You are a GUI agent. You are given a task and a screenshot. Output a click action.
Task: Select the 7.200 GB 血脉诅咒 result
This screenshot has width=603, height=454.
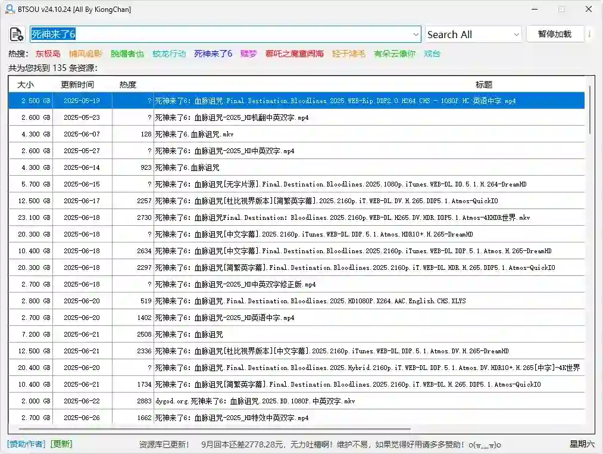(296, 334)
